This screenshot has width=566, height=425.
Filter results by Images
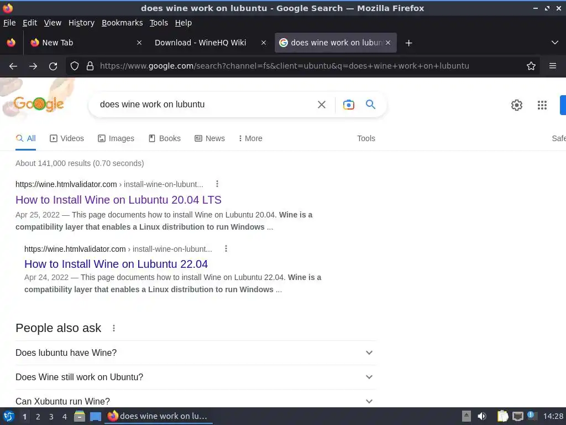[x=116, y=138]
